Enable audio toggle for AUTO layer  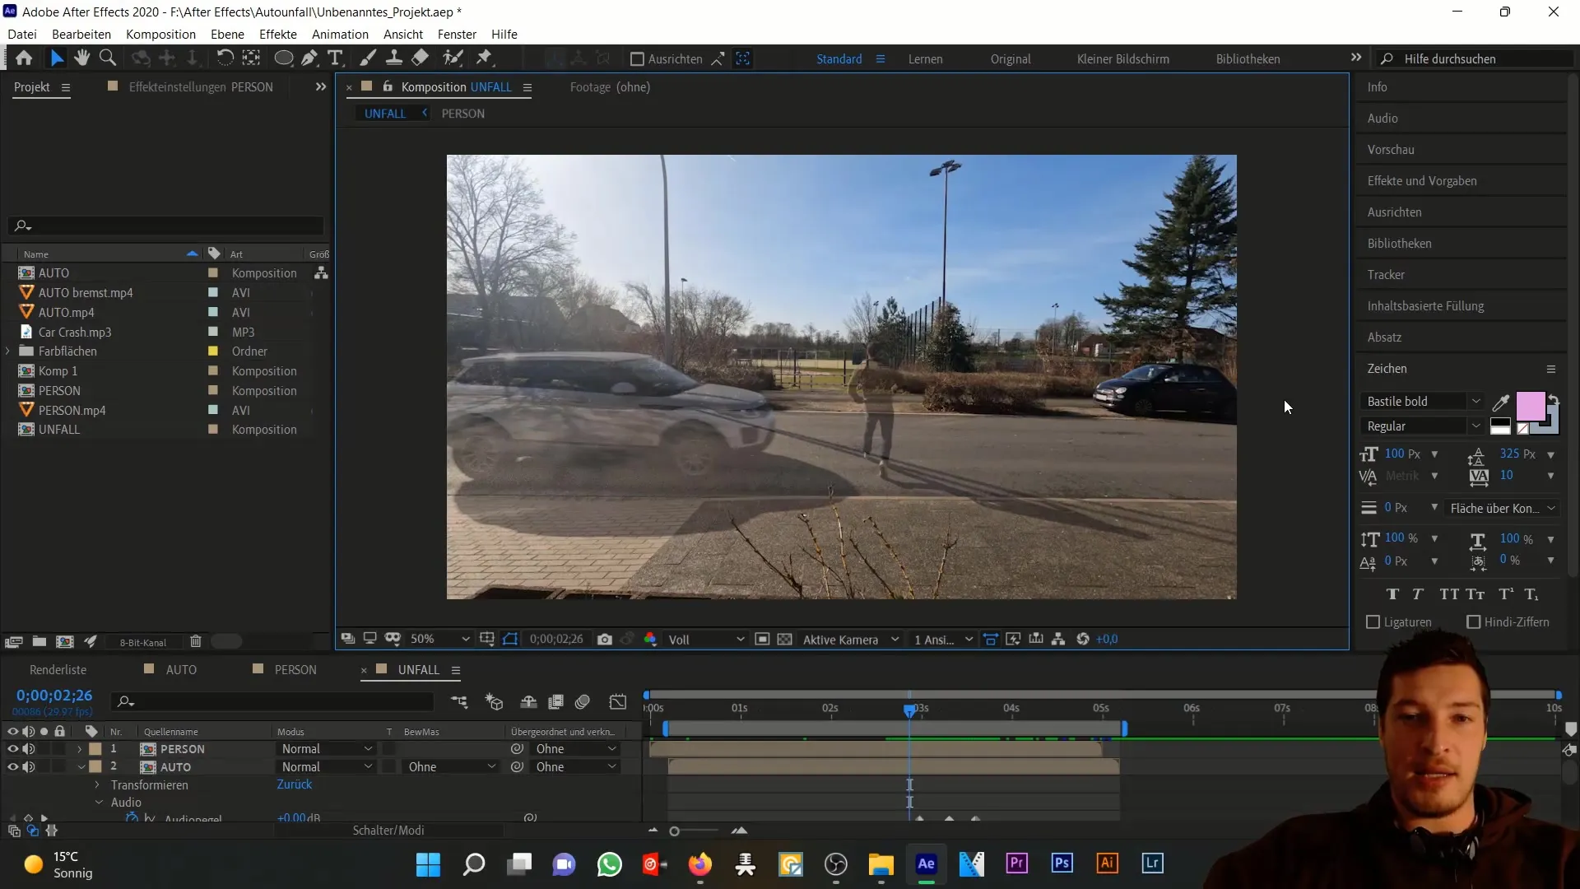point(28,766)
